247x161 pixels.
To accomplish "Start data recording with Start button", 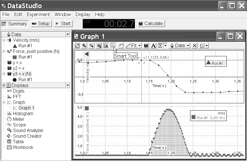I will coord(63,24).
